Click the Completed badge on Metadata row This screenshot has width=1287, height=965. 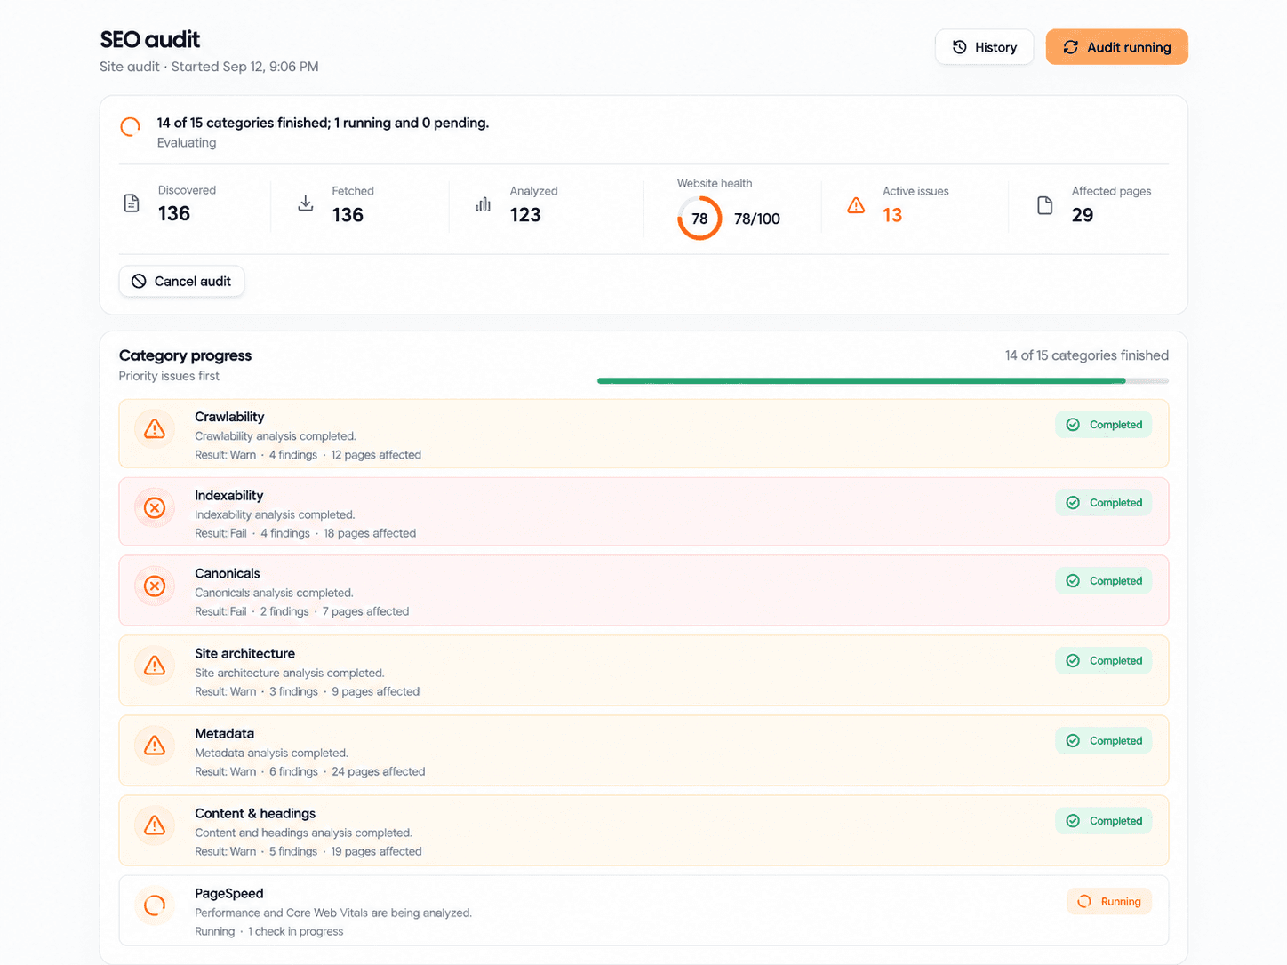1104,741
